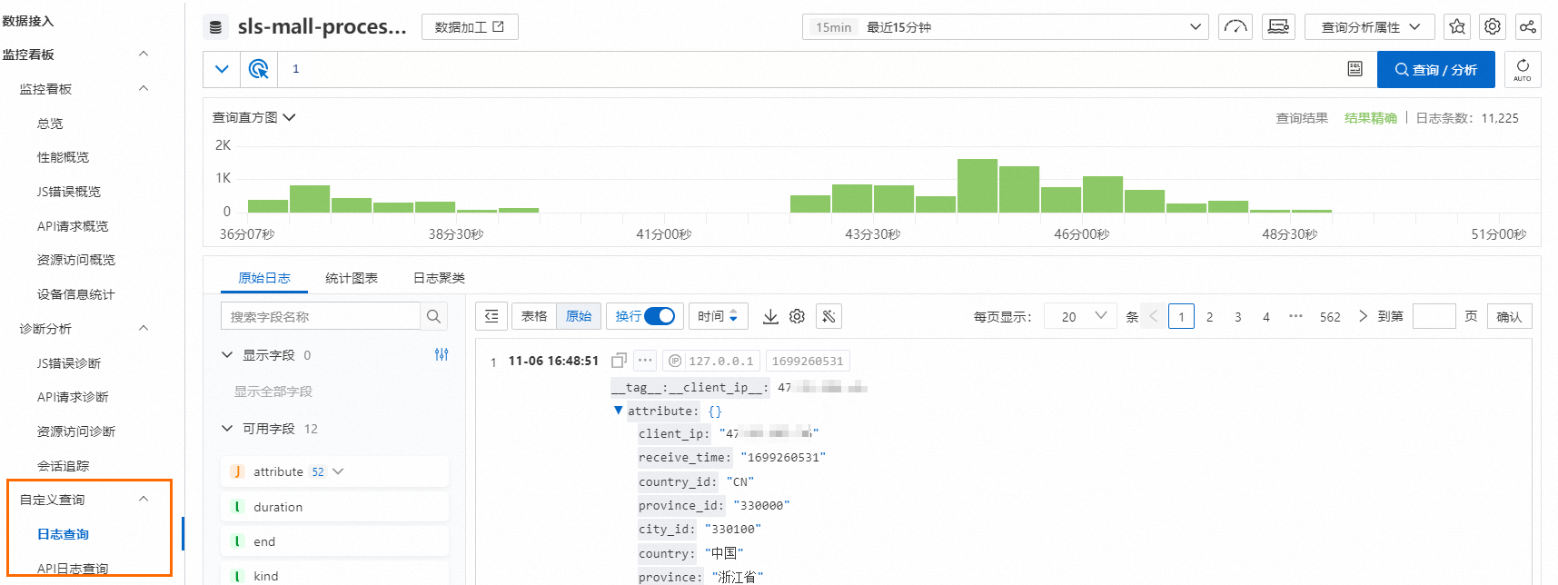Click the 127.0.0.1 source tag

tap(711, 361)
